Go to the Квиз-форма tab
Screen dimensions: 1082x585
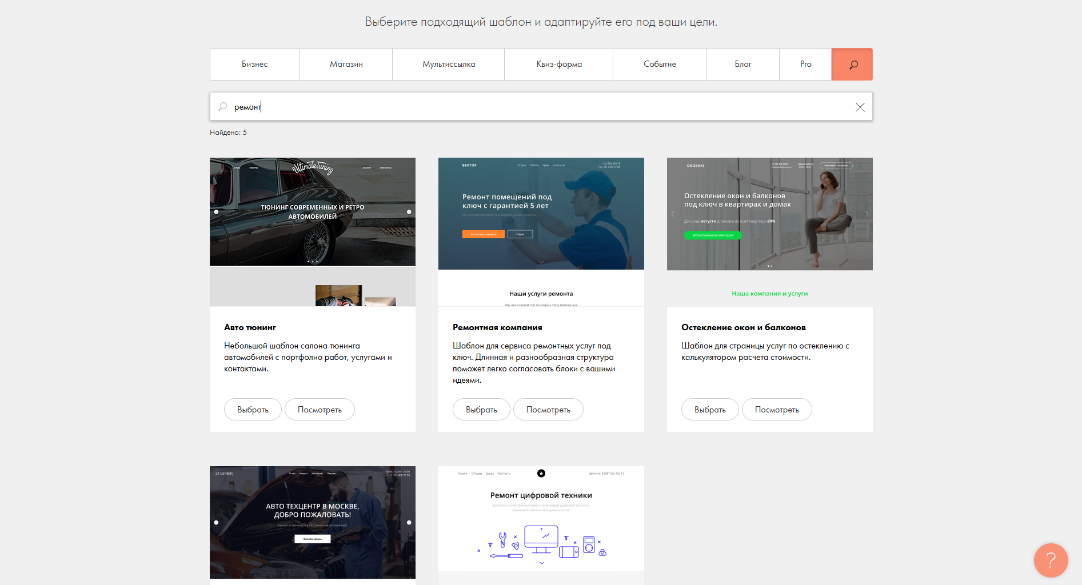coord(558,65)
